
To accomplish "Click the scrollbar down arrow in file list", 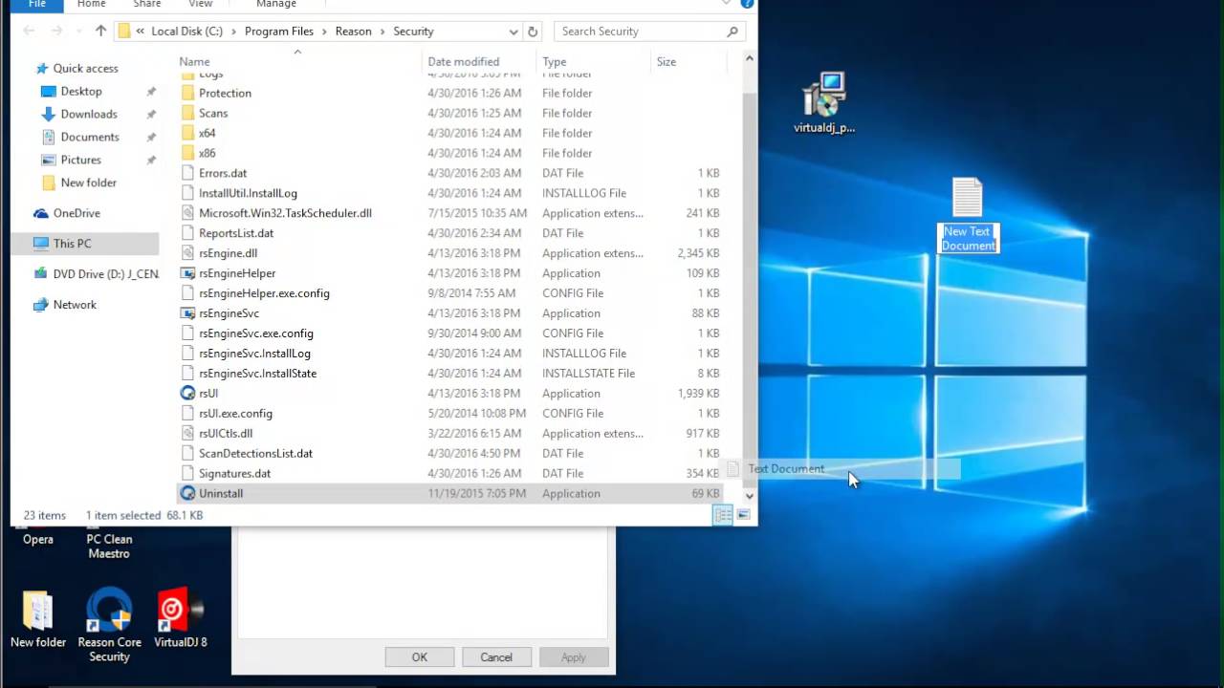I will tap(749, 496).
